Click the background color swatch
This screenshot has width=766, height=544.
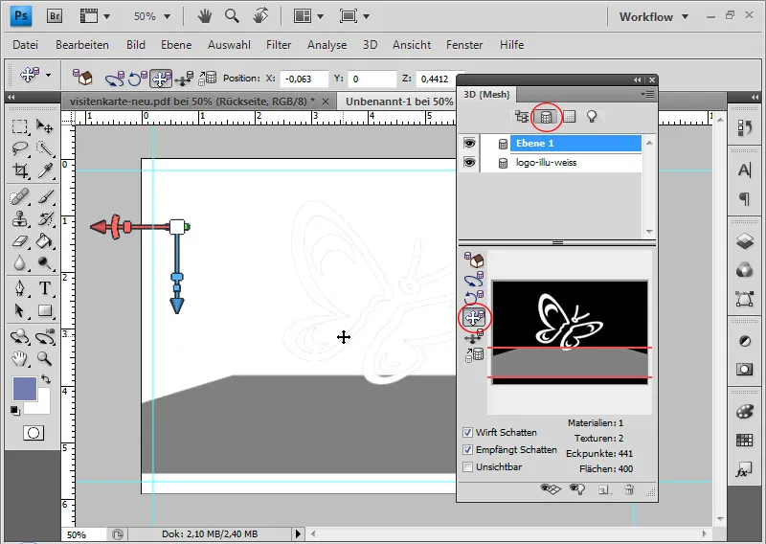click(43, 407)
